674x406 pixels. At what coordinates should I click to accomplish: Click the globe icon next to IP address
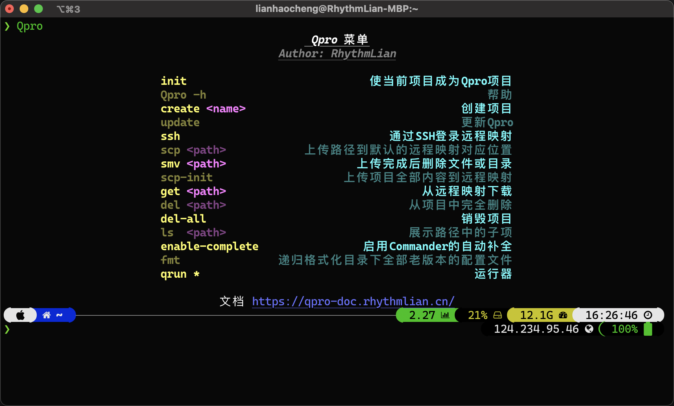pyautogui.click(x=589, y=329)
